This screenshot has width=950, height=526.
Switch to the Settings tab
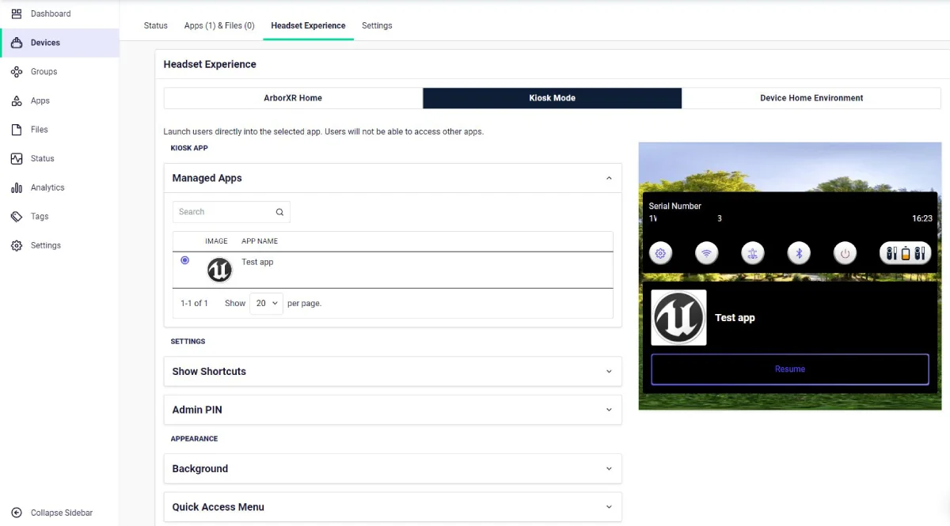(x=377, y=25)
